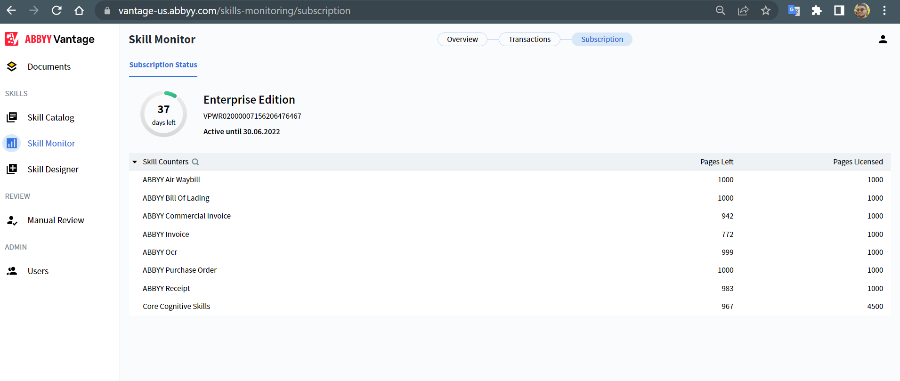Open browser zoom magnifier icon
Viewport: 900px width, 381px height.
tap(721, 10)
